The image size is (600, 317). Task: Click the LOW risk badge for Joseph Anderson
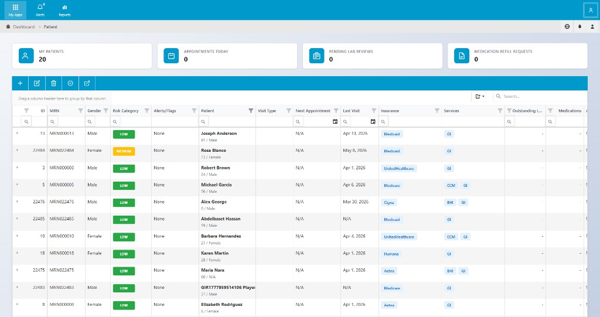[124, 134]
